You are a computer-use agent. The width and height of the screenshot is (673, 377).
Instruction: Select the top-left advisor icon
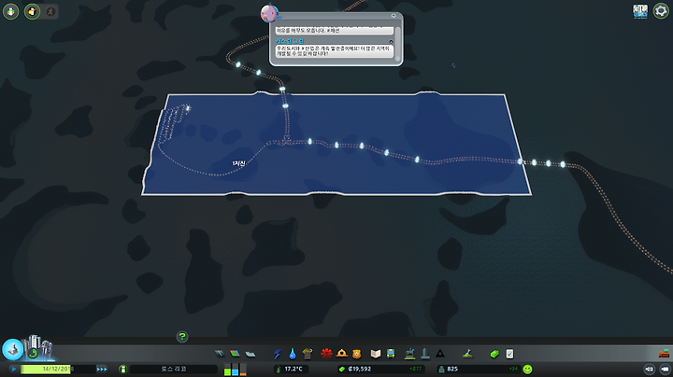[x=10, y=11]
